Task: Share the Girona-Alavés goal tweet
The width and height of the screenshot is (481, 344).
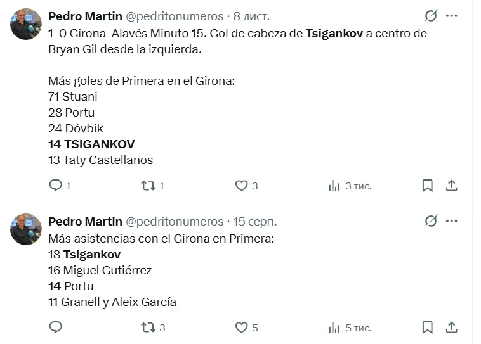Action: [452, 186]
